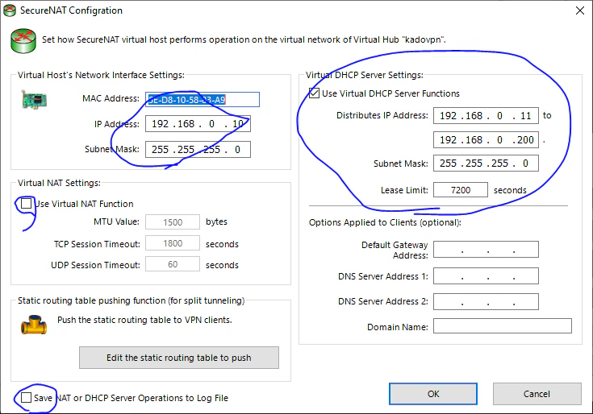
Task: Enable Use Virtual NAT Function checkbox
Action: coord(26,204)
